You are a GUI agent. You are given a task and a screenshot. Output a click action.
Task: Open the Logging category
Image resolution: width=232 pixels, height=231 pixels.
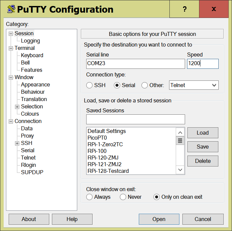point(30,41)
